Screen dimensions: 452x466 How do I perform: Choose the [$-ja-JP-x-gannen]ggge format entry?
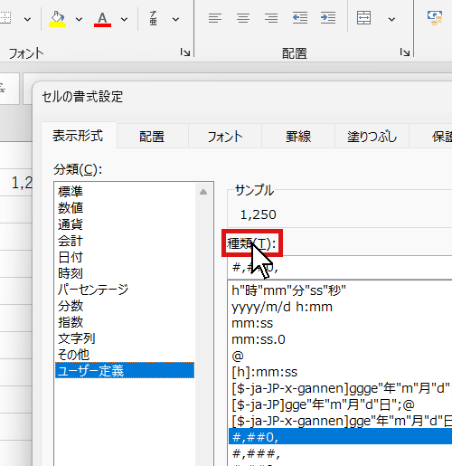click(341, 388)
